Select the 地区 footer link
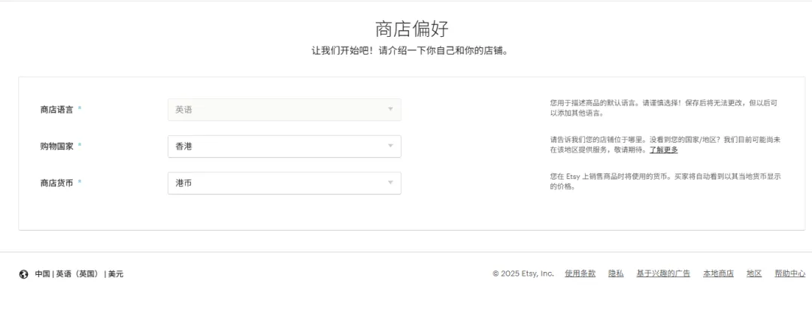Image resolution: width=812 pixels, height=314 pixels. (754, 273)
